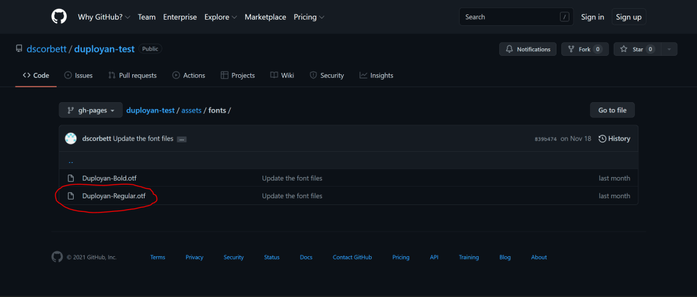Open the Insights tab
Viewport: 697px width, 297px height.
[x=376, y=76]
